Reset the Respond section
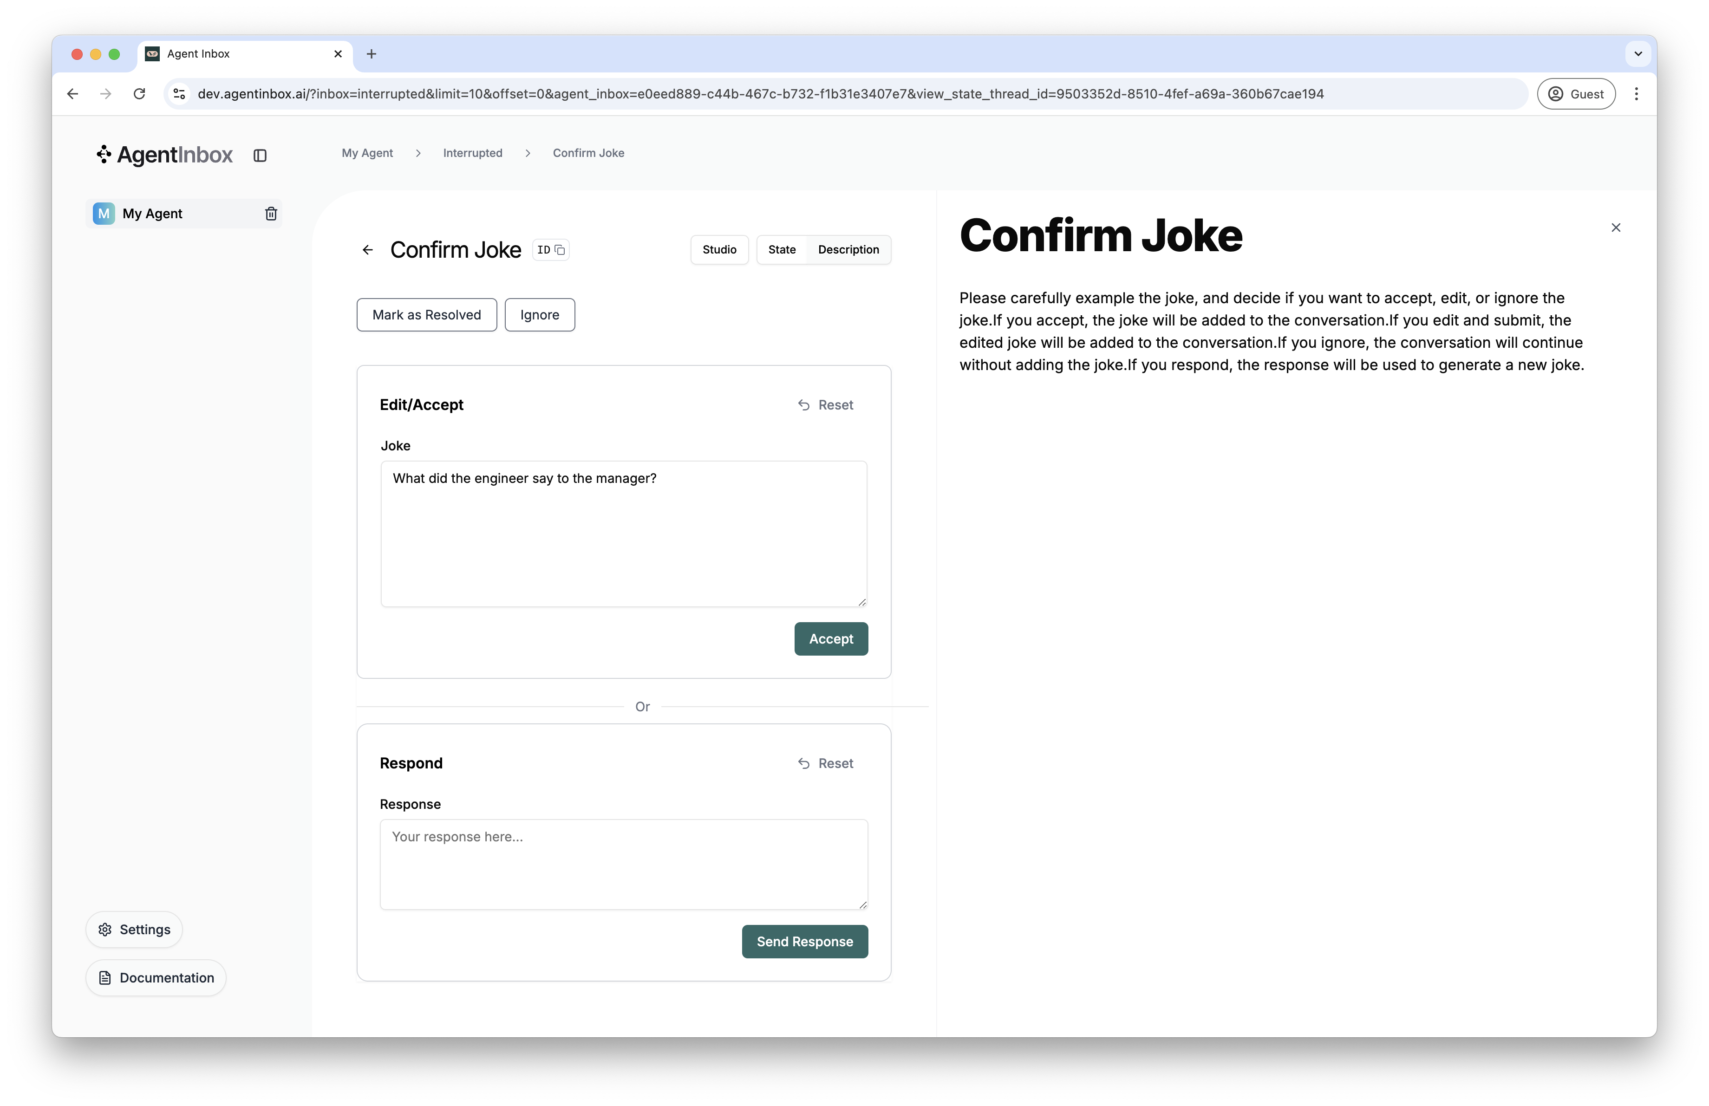This screenshot has width=1709, height=1106. [x=826, y=763]
